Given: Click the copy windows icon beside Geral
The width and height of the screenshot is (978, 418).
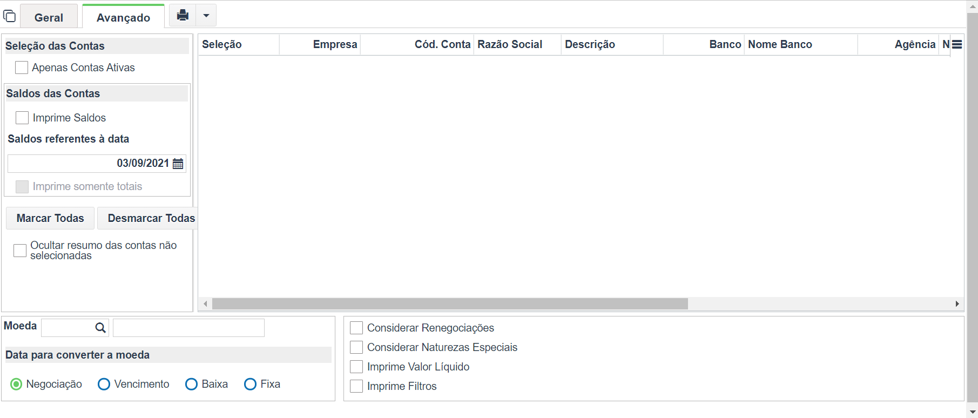Looking at the screenshot, I should tap(10, 16).
